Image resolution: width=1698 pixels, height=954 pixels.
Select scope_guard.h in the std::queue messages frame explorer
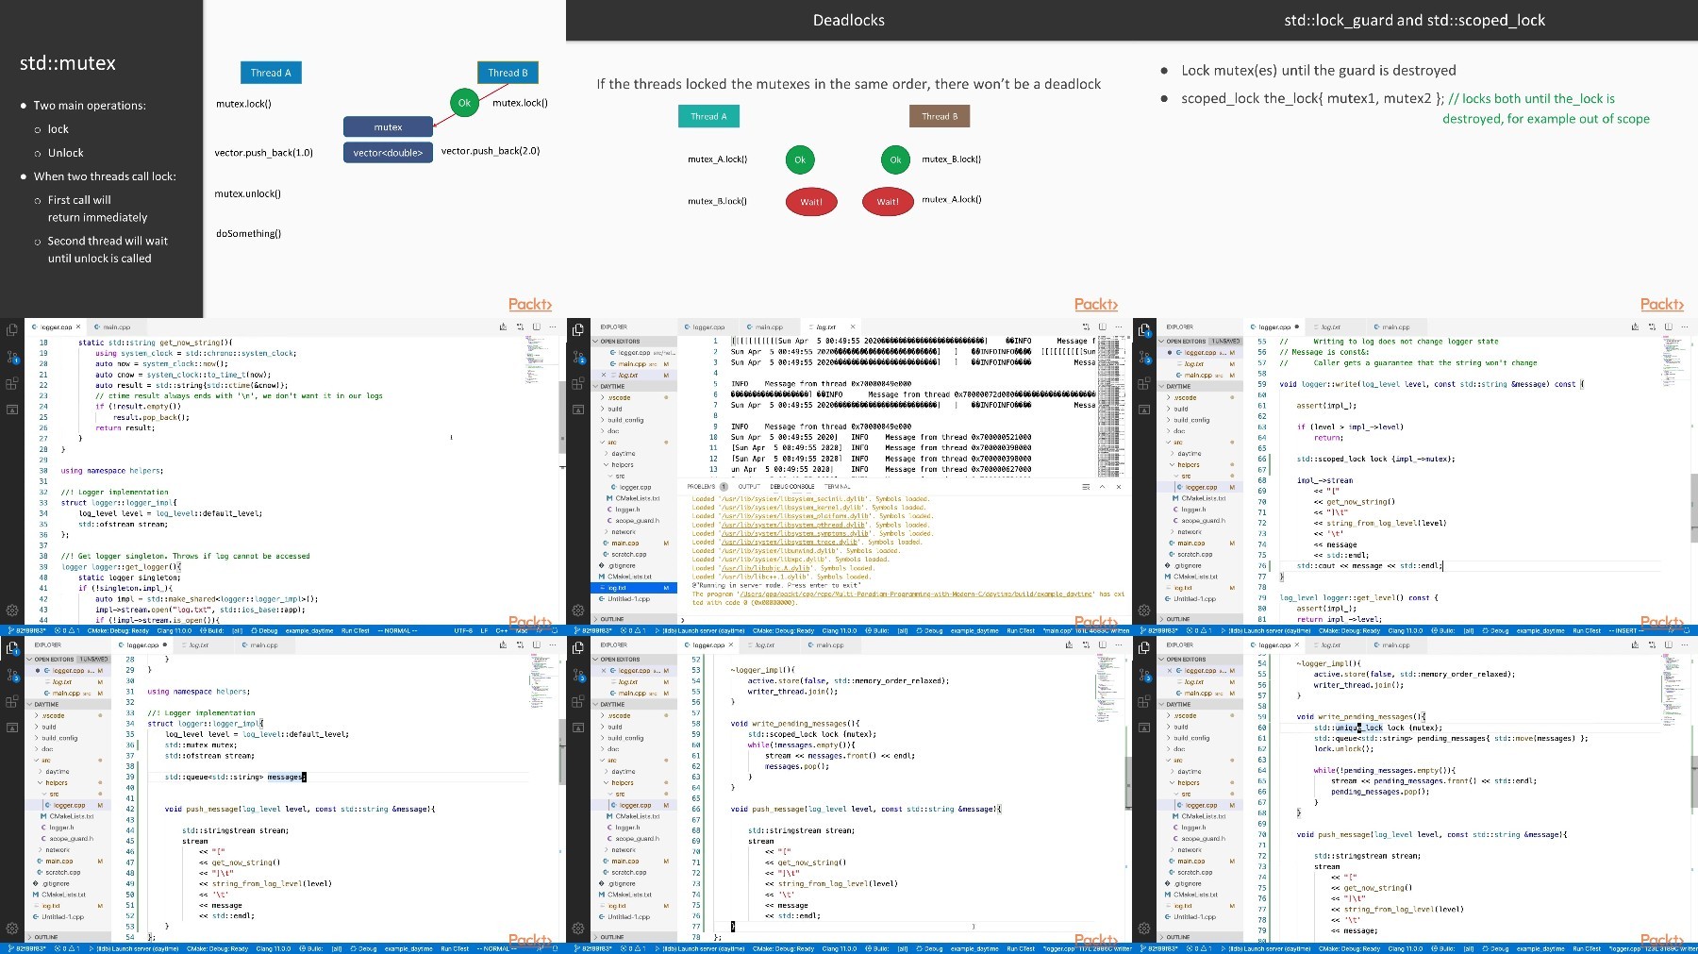pyautogui.click(x=70, y=838)
